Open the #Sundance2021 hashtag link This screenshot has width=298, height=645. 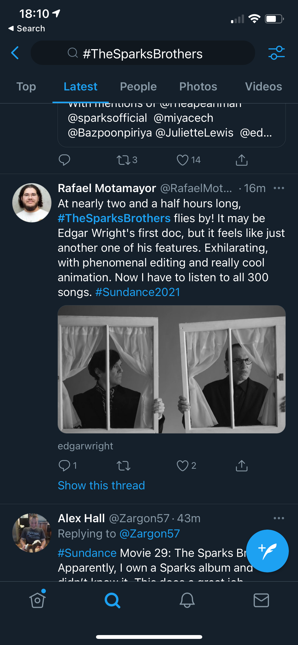[138, 292]
